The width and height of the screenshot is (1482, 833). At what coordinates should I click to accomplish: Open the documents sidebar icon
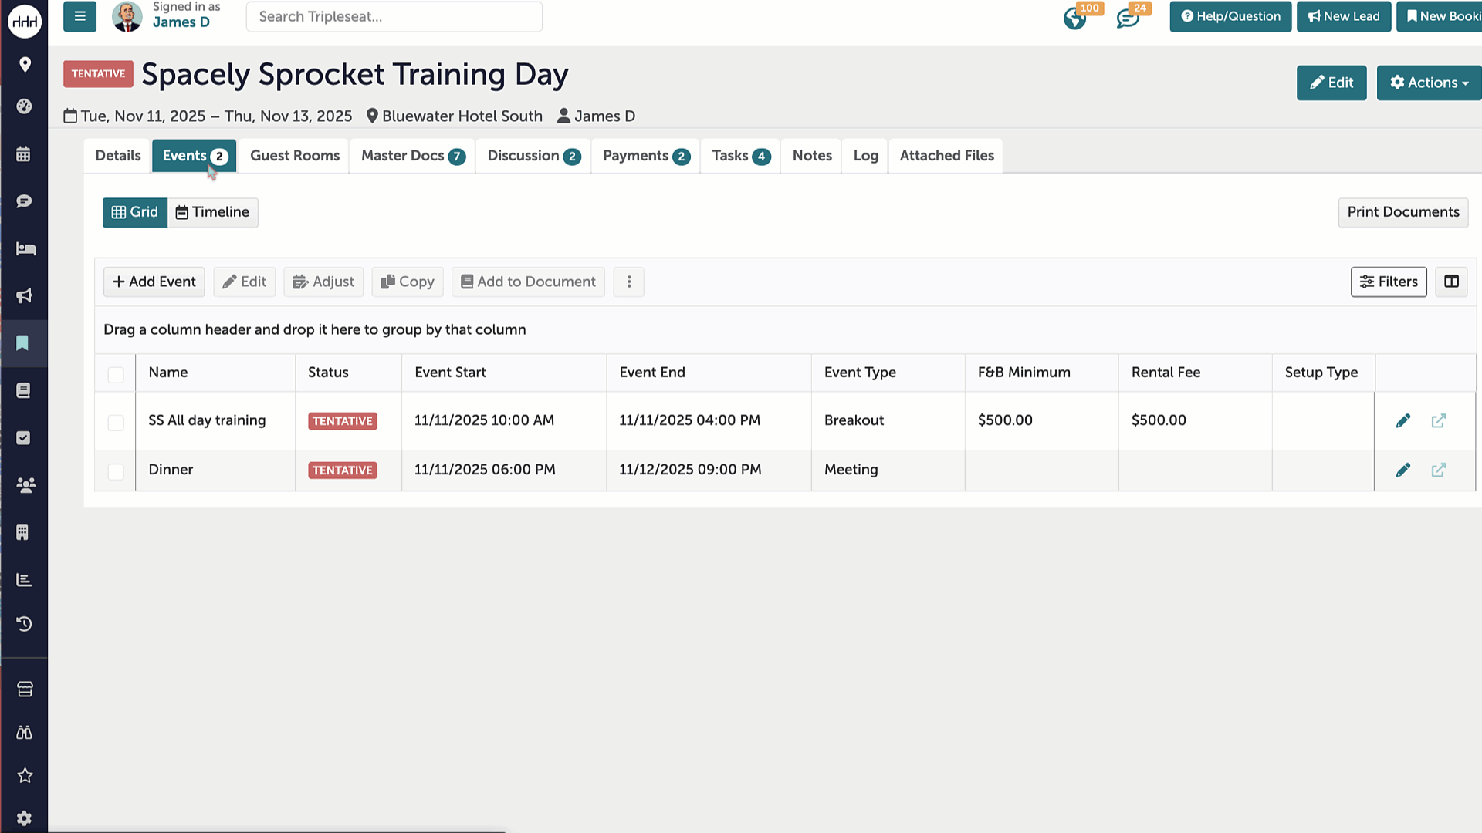point(23,390)
